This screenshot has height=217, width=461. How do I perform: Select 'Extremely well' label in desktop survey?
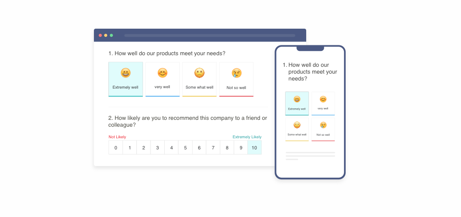pos(125,87)
